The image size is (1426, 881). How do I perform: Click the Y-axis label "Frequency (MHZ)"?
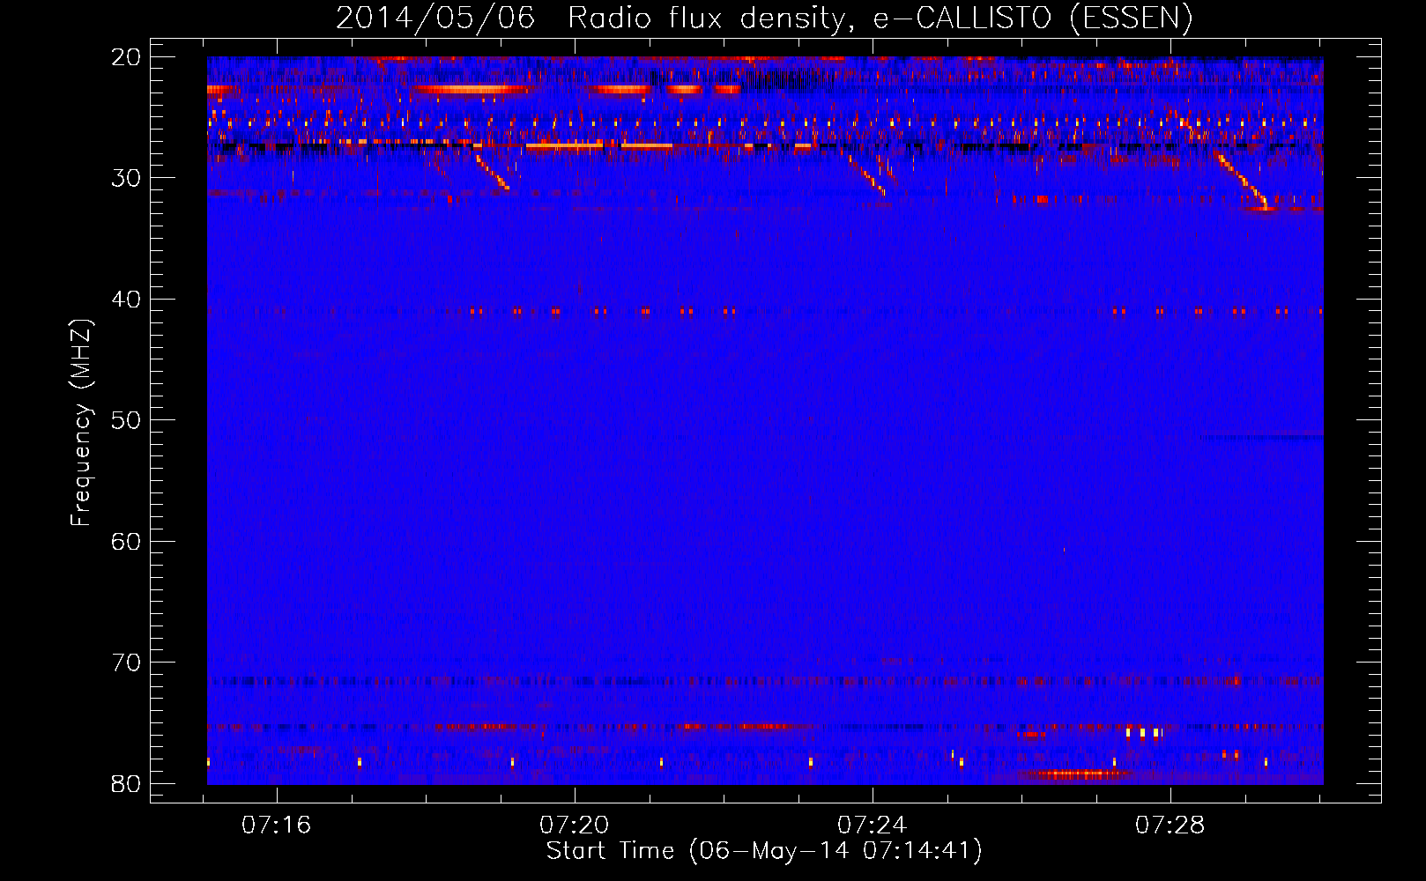coord(81,423)
